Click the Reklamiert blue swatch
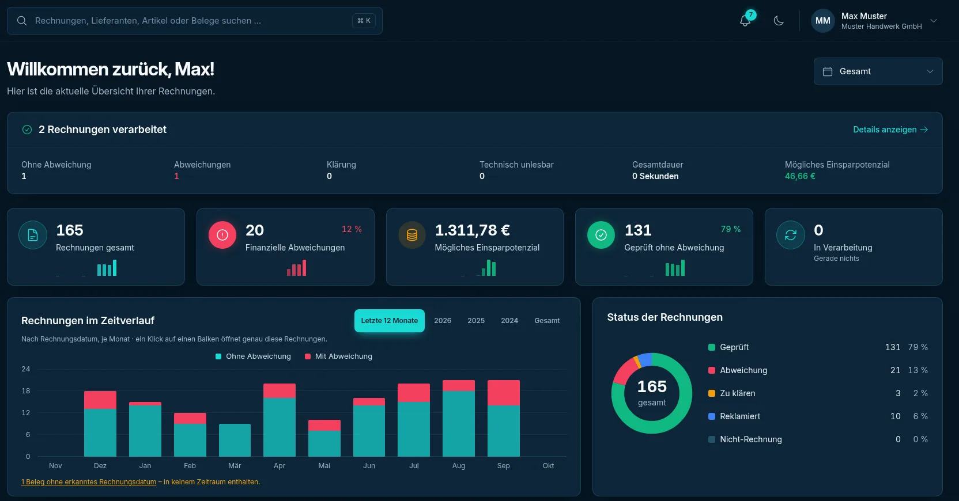Screen dimensions: 959x501 [x=712, y=416]
